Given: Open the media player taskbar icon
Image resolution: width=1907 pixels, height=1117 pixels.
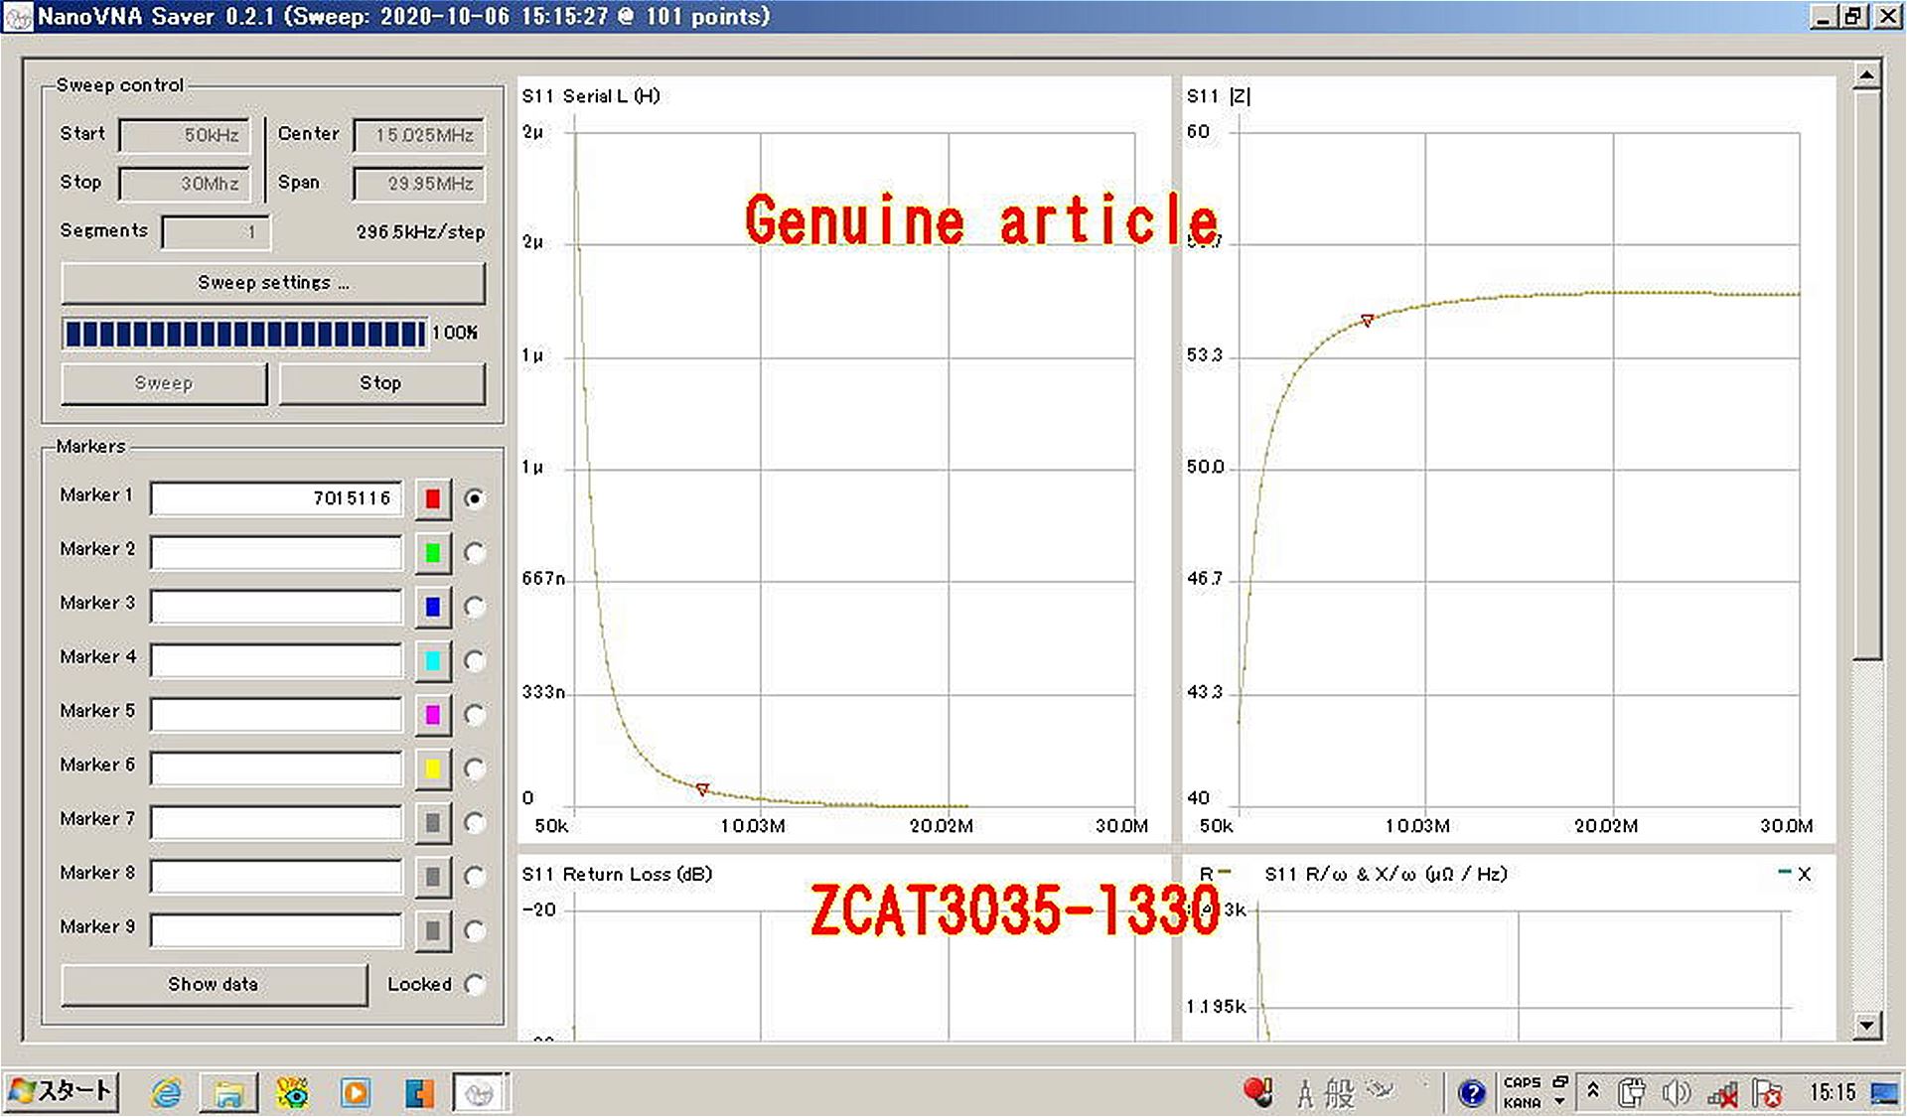Looking at the screenshot, I should click(x=356, y=1093).
